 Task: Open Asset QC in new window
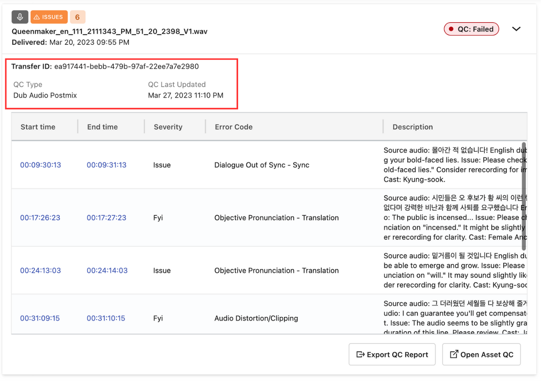coord(481,354)
